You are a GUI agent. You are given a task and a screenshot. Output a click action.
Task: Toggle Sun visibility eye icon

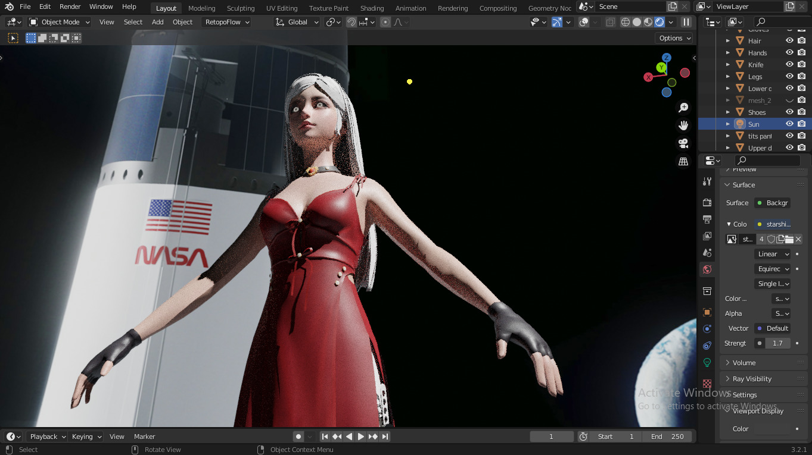click(x=789, y=124)
